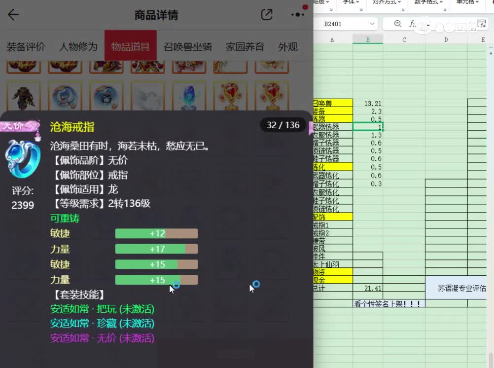
Task: Expand the 字体 ribbon dropdown
Action: click(x=351, y=2)
